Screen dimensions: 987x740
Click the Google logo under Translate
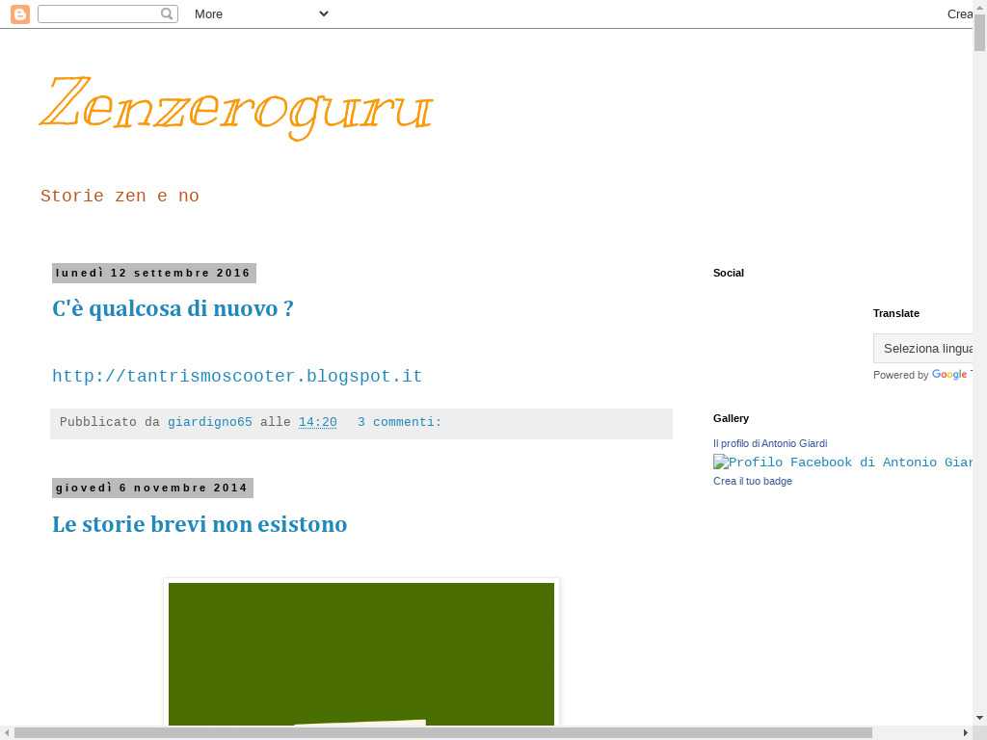click(x=948, y=375)
